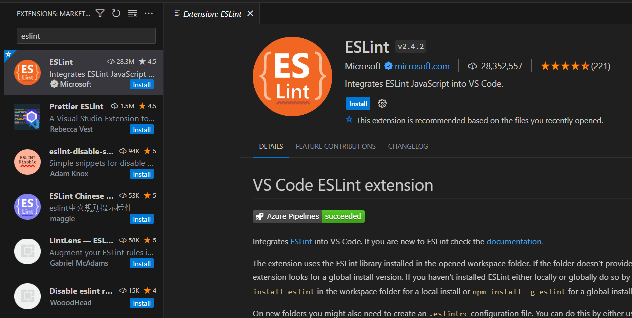
Task: Open the ESLint link in the readme
Action: tap(301, 242)
